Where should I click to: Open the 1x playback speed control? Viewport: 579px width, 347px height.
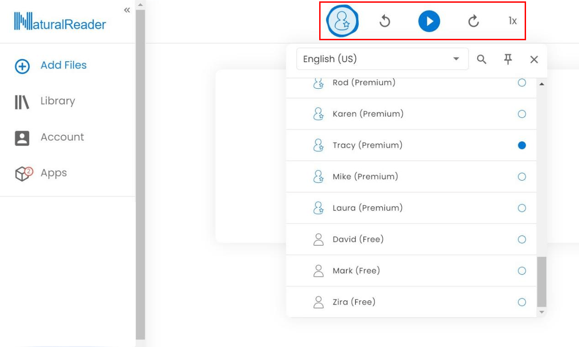(512, 21)
